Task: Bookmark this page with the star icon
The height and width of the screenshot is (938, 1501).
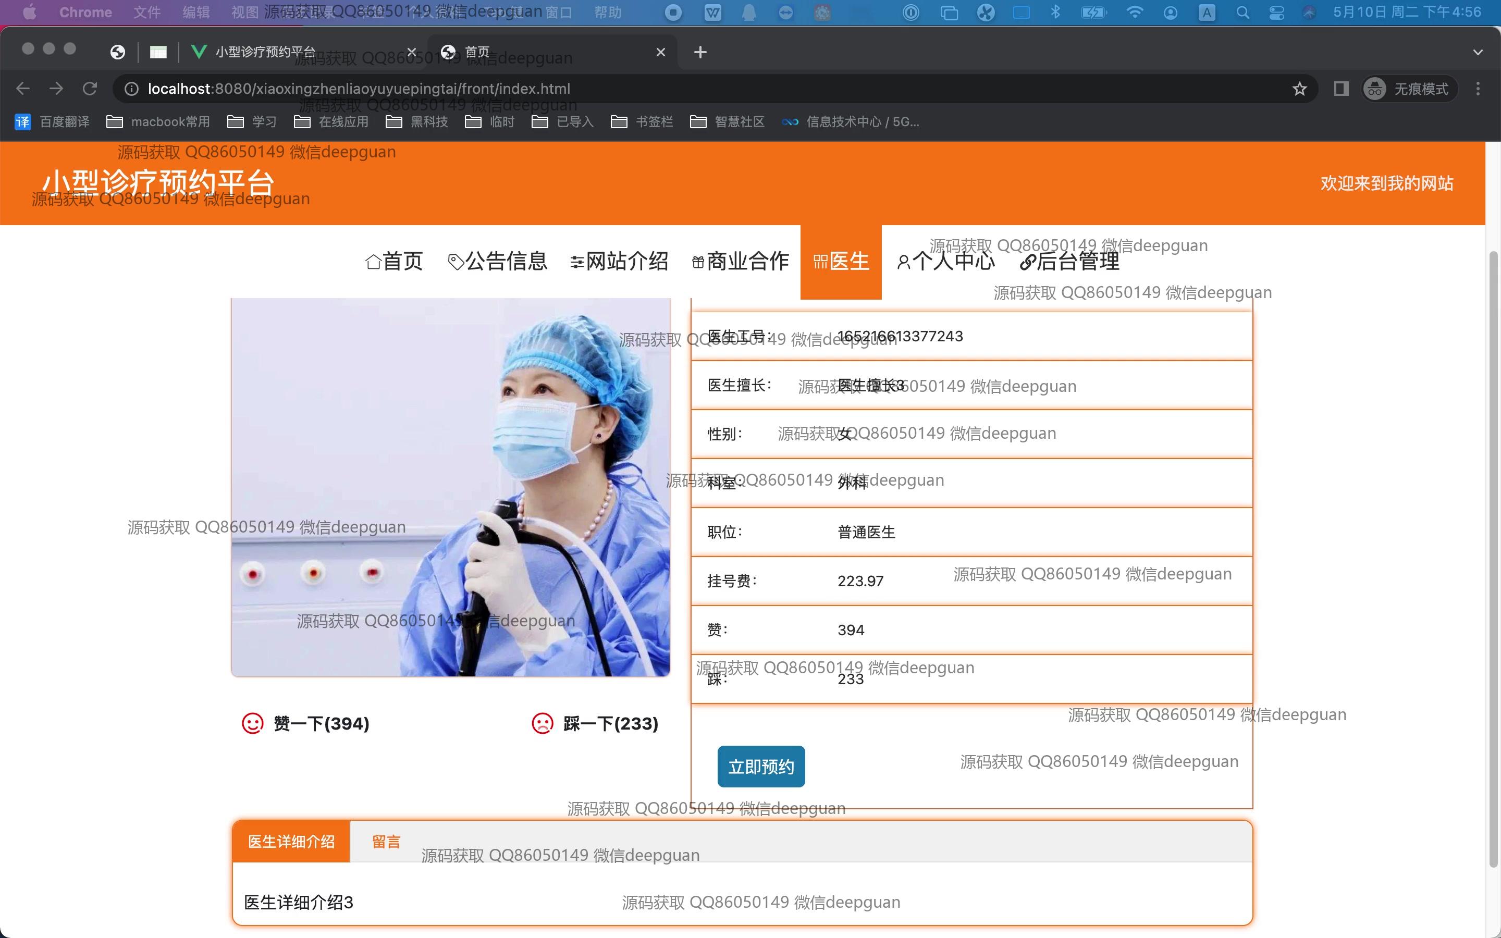Action: pos(1299,89)
